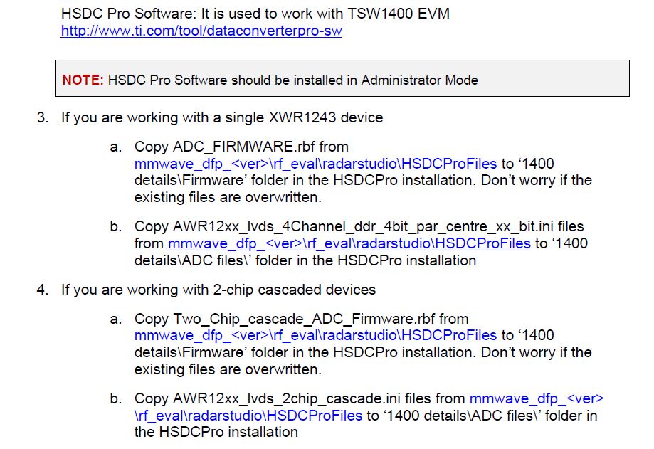The height and width of the screenshot is (449, 654).
Task: Click 'Copy AWR12xx_lvds_4Channel_ddr_4bit_par_centre_xx_bit.ini files' text
Action: point(359,226)
